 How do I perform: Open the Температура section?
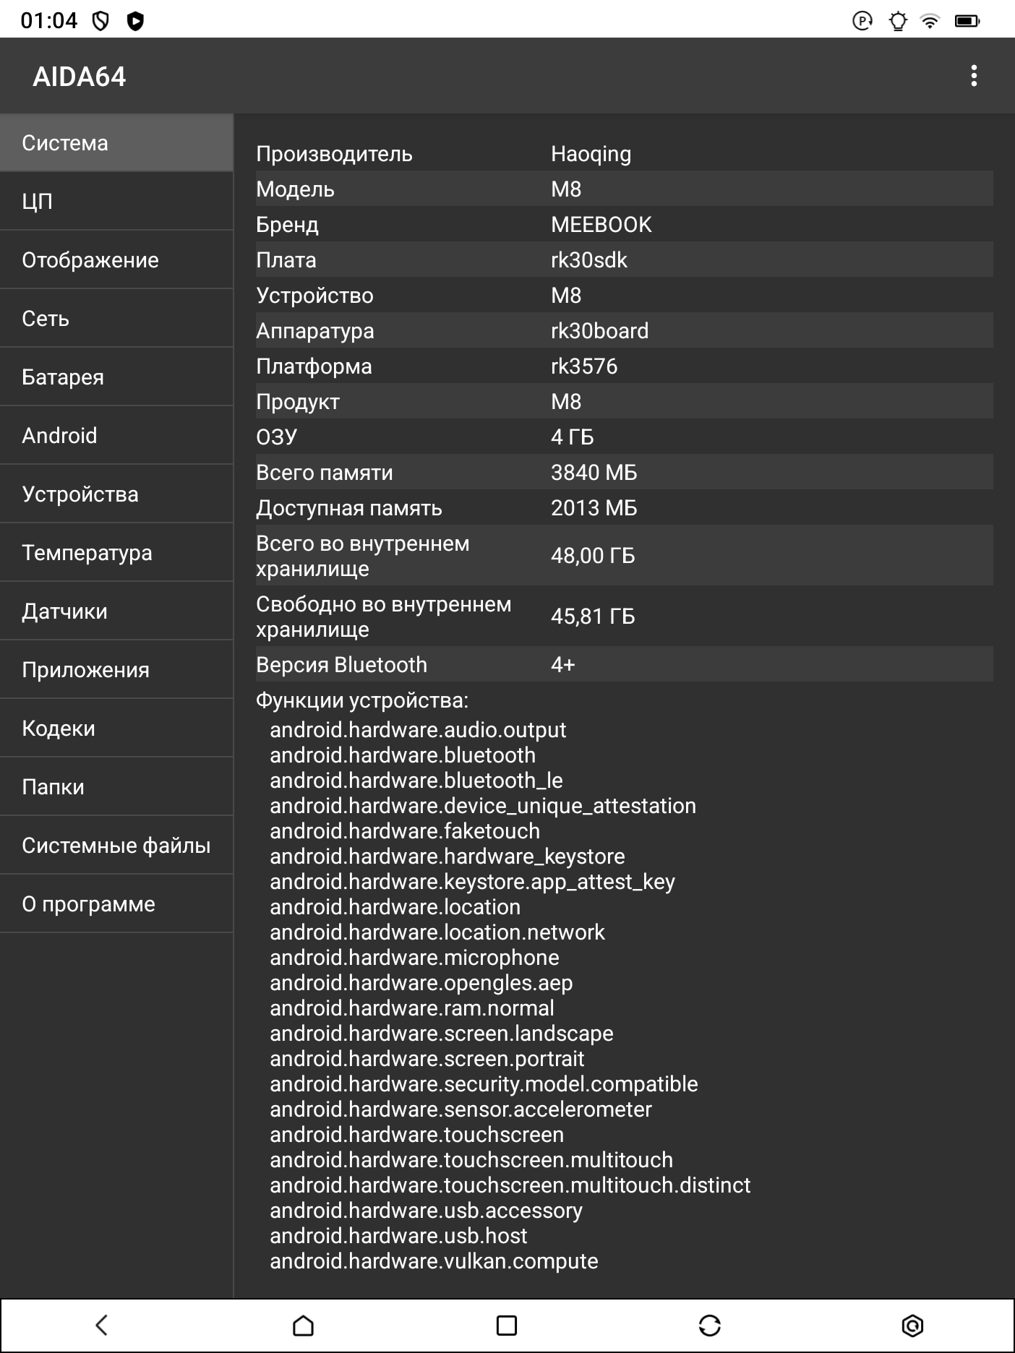[116, 553]
